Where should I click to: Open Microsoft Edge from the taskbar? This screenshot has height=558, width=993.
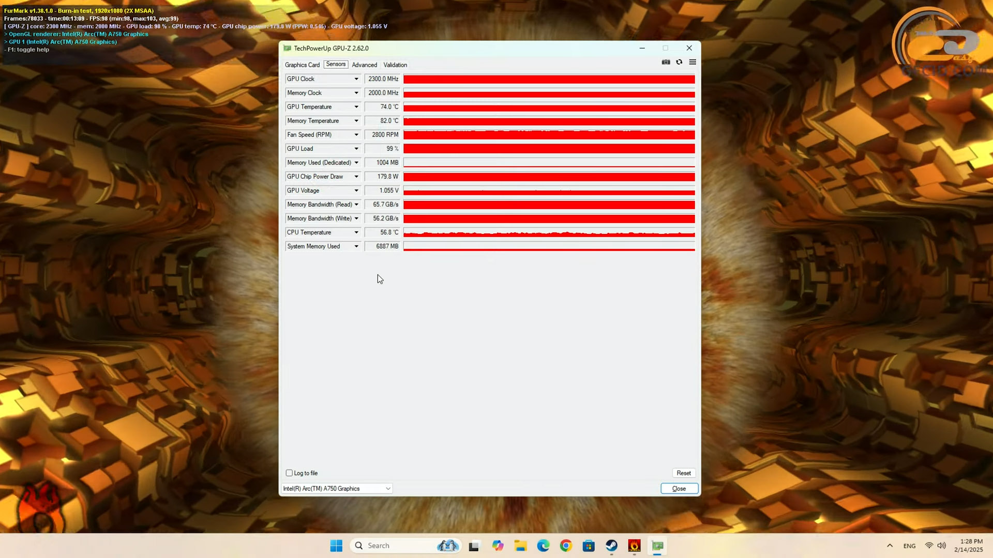(x=543, y=546)
